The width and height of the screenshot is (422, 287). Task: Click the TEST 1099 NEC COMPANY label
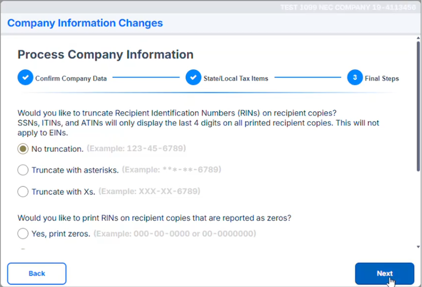tap(347, 7)
